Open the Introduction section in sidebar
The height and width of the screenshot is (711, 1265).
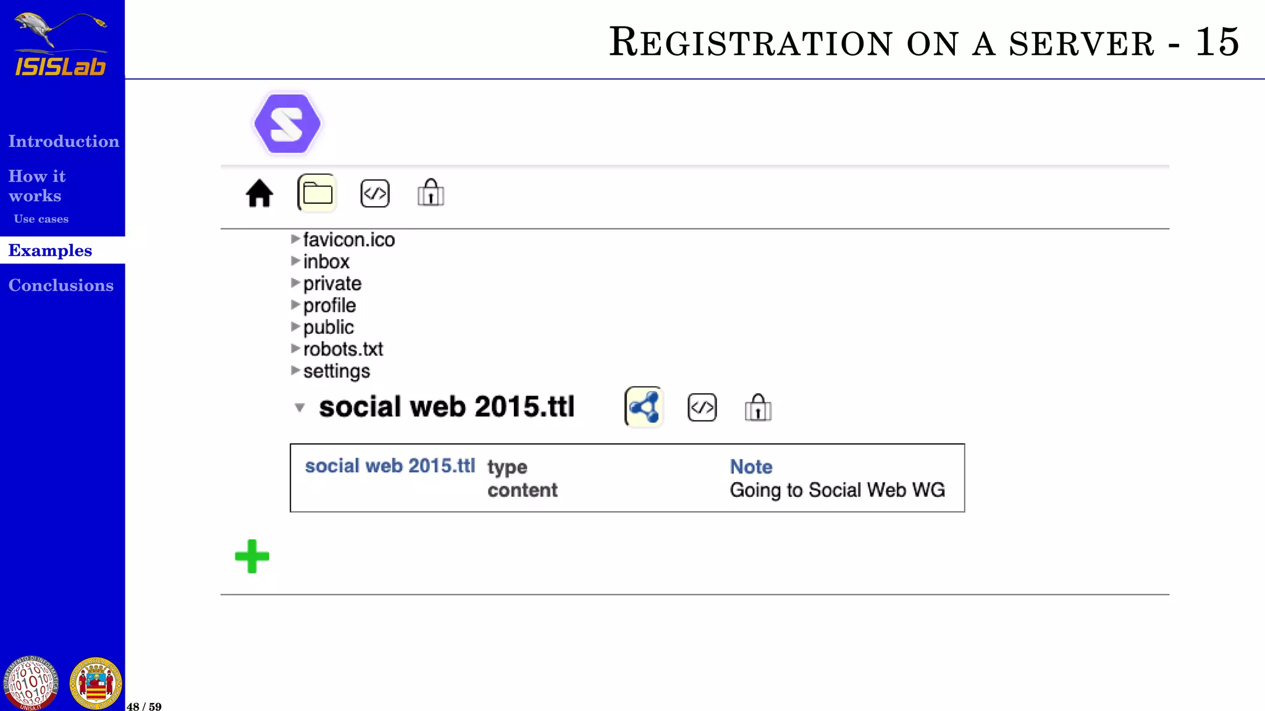point(64,141)
